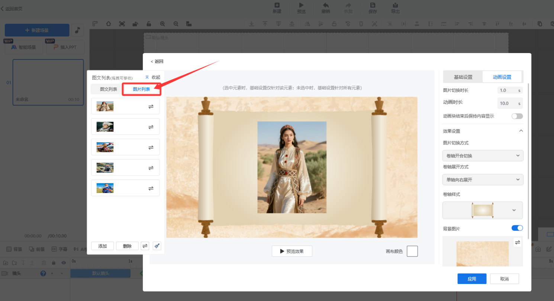Click the 预览 play icon in top toolbar
The image size is (554, 301).
click(301, 5)
